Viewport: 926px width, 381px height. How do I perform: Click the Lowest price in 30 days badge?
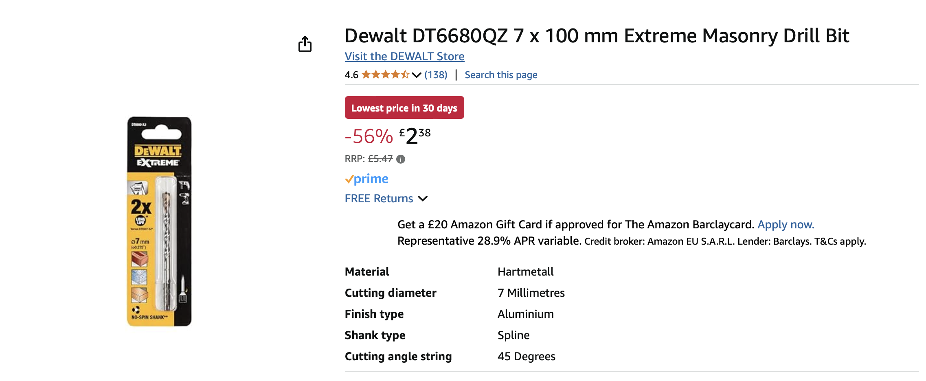pos(404,108)
